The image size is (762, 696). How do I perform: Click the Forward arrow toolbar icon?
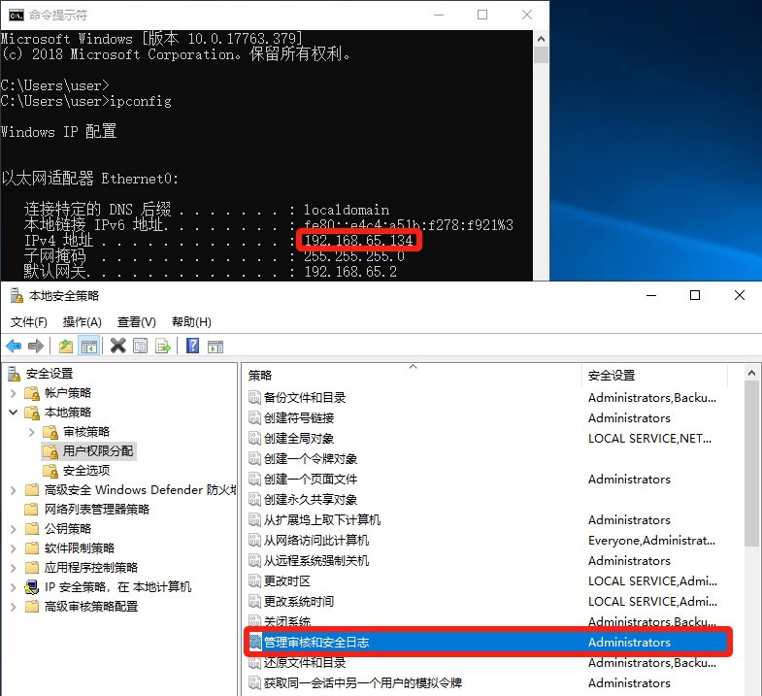point(36,347)
